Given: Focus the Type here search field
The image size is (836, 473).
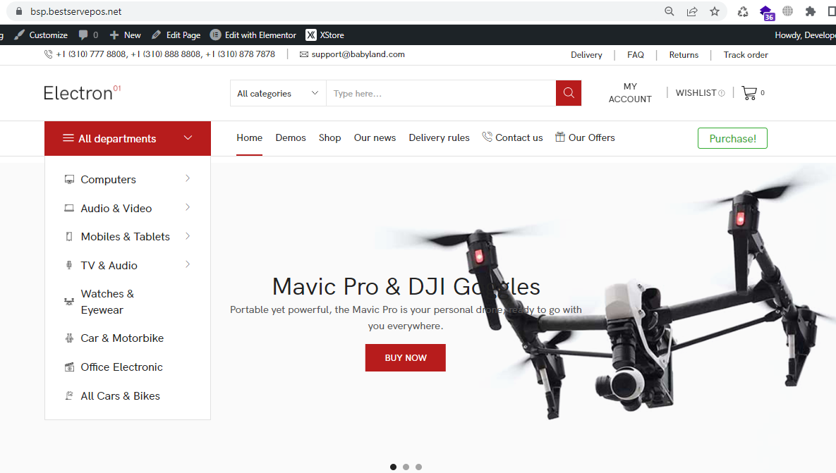Looking at the screenshot, I should point(440,93).
